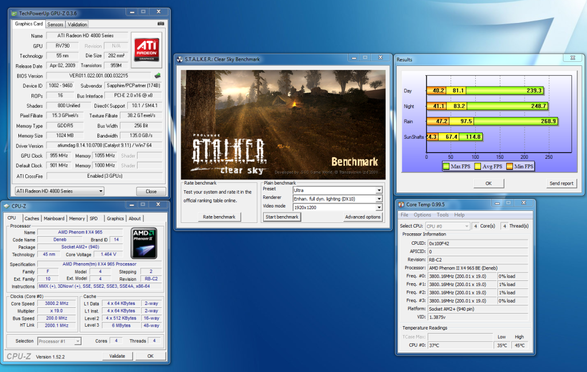
Task: Click the Rate benchmark button
Action: pyautogui.click(x=219, y=217)
